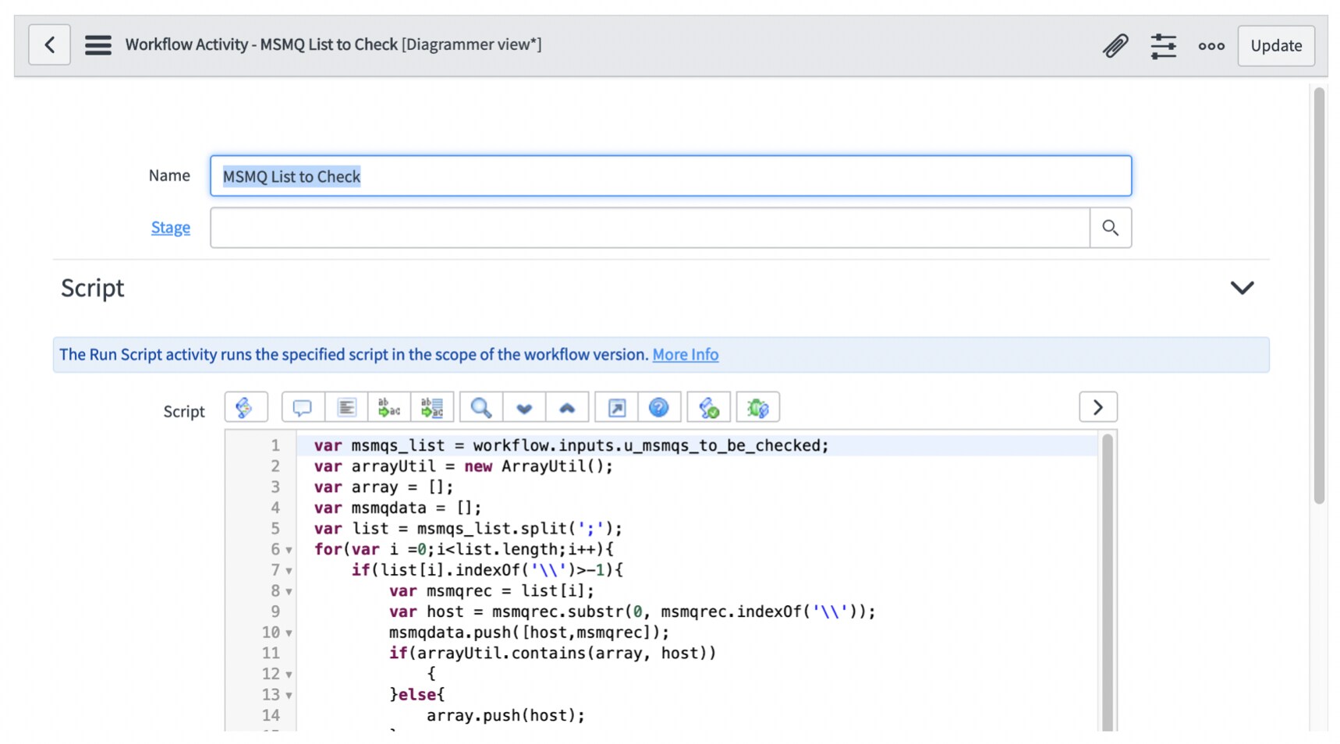Open script search with magnifier icon
Image resolution: width=1340 pixels, height=744 pixels.
481,407
